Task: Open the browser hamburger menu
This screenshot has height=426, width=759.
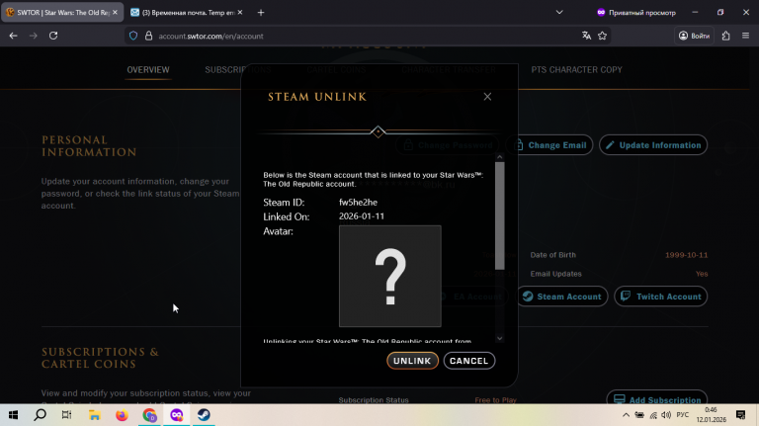Action: click(745, 36)
